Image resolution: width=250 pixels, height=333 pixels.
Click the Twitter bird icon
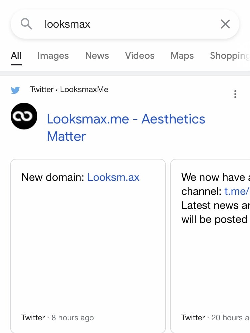[15, 90]
